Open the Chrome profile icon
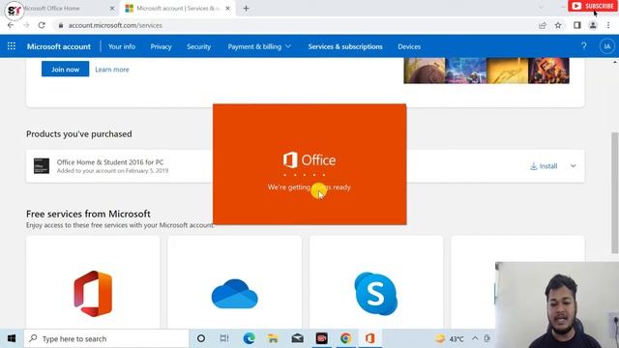This screenshot has height=348, width=619. [x=593, y=25]
